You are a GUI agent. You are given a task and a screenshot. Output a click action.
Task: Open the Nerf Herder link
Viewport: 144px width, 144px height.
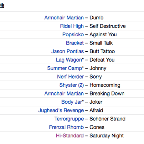70,77
